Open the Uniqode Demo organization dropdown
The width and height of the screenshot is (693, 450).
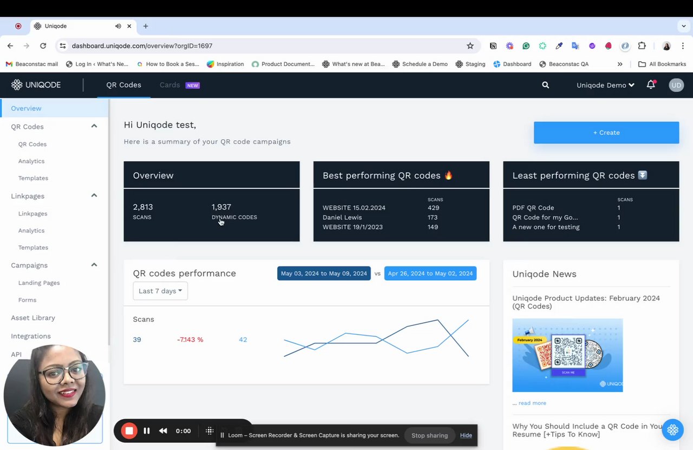coord(605,85)
